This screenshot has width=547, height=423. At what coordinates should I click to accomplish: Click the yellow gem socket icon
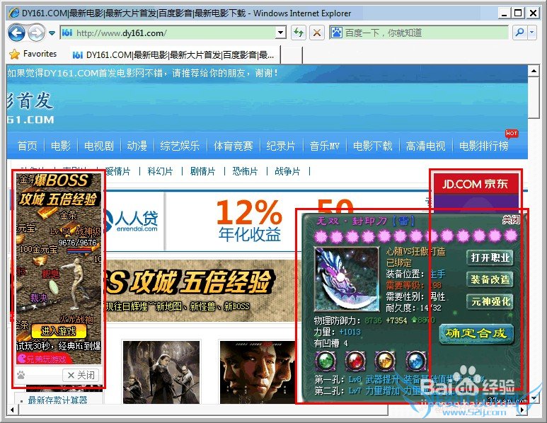(x=385, y=361)
